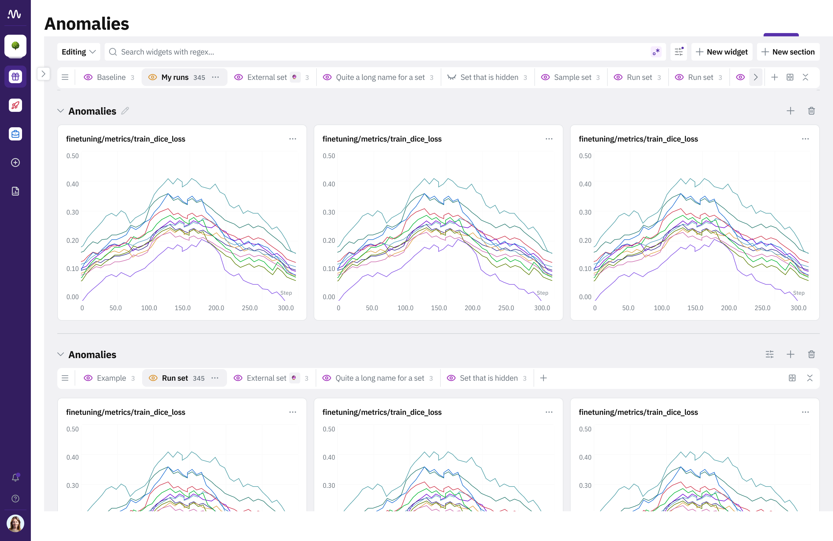Viewport: 833px width, 541px height.
Task: Show the Set that is hidden in top bar
Action: click(x=451, y=77)
